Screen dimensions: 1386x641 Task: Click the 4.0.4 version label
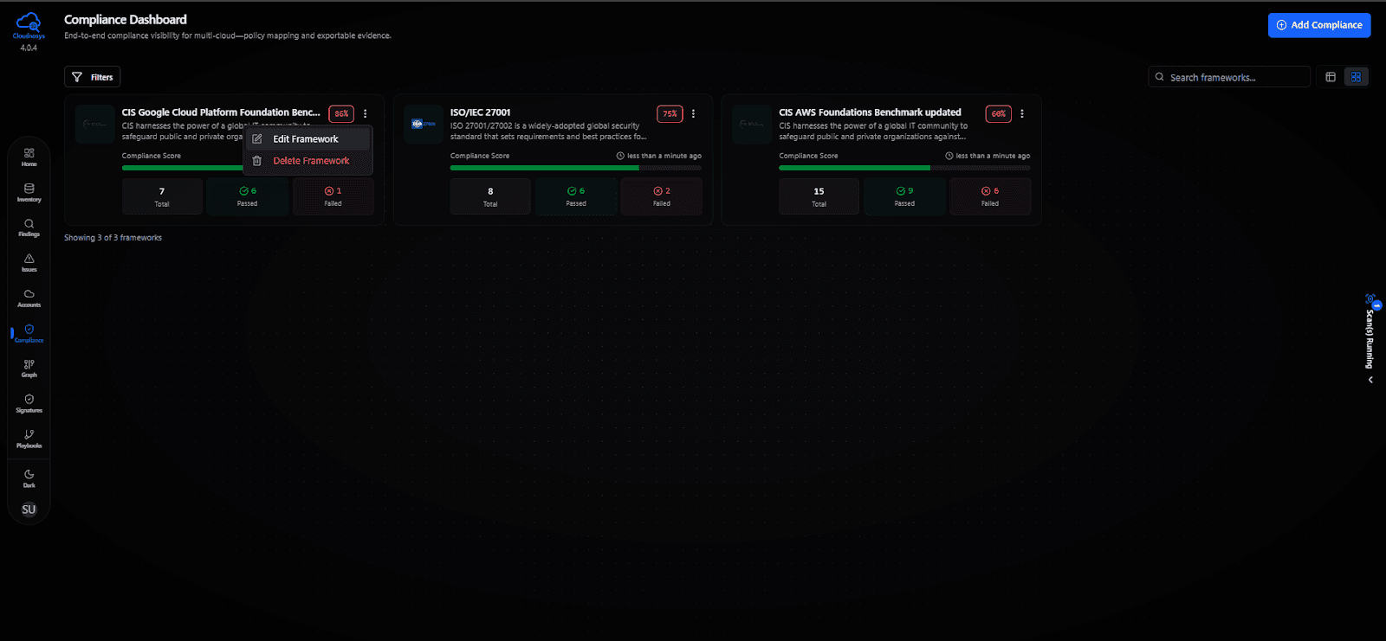click(x=29, y=48)
